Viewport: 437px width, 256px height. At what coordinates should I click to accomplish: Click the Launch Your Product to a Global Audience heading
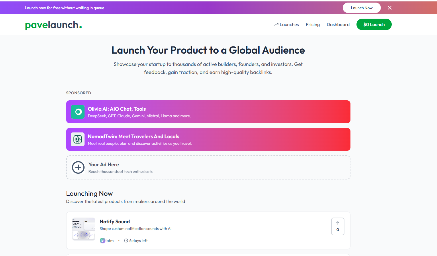pyautogui.click(x=208, y=50)
